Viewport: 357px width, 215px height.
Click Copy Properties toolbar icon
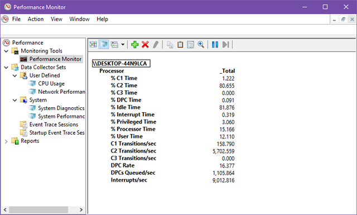[x=170, y=45]
